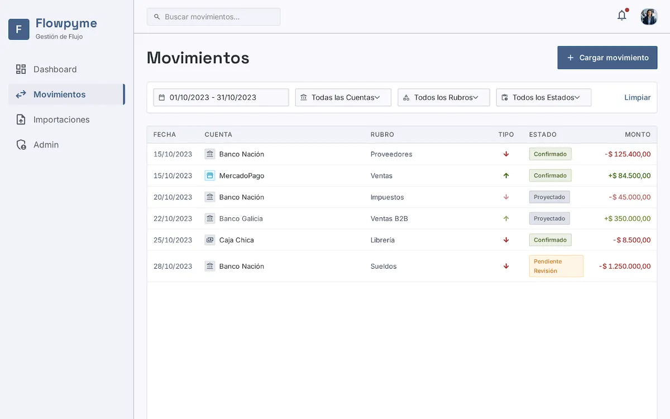Click bank icon in the Proveedores row

click(210, 154)
